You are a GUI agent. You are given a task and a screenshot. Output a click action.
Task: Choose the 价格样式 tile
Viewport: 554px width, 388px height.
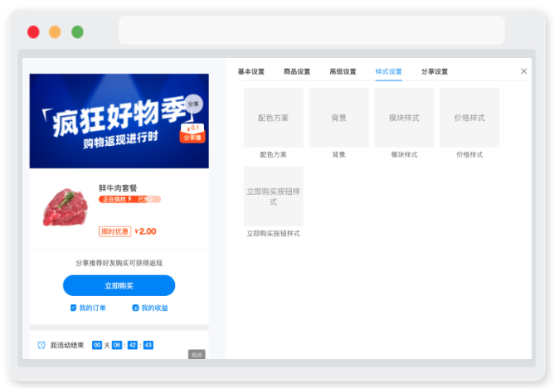[469, 118]
